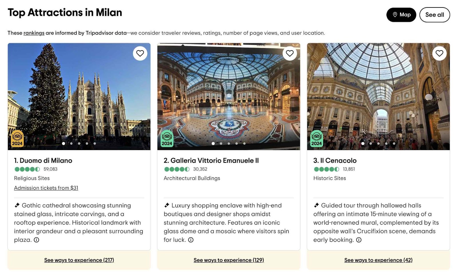The width and height of the screenshot is (458, 277).
Task: Click the map pin icon inside the Map button
Action: click(395, 15)
